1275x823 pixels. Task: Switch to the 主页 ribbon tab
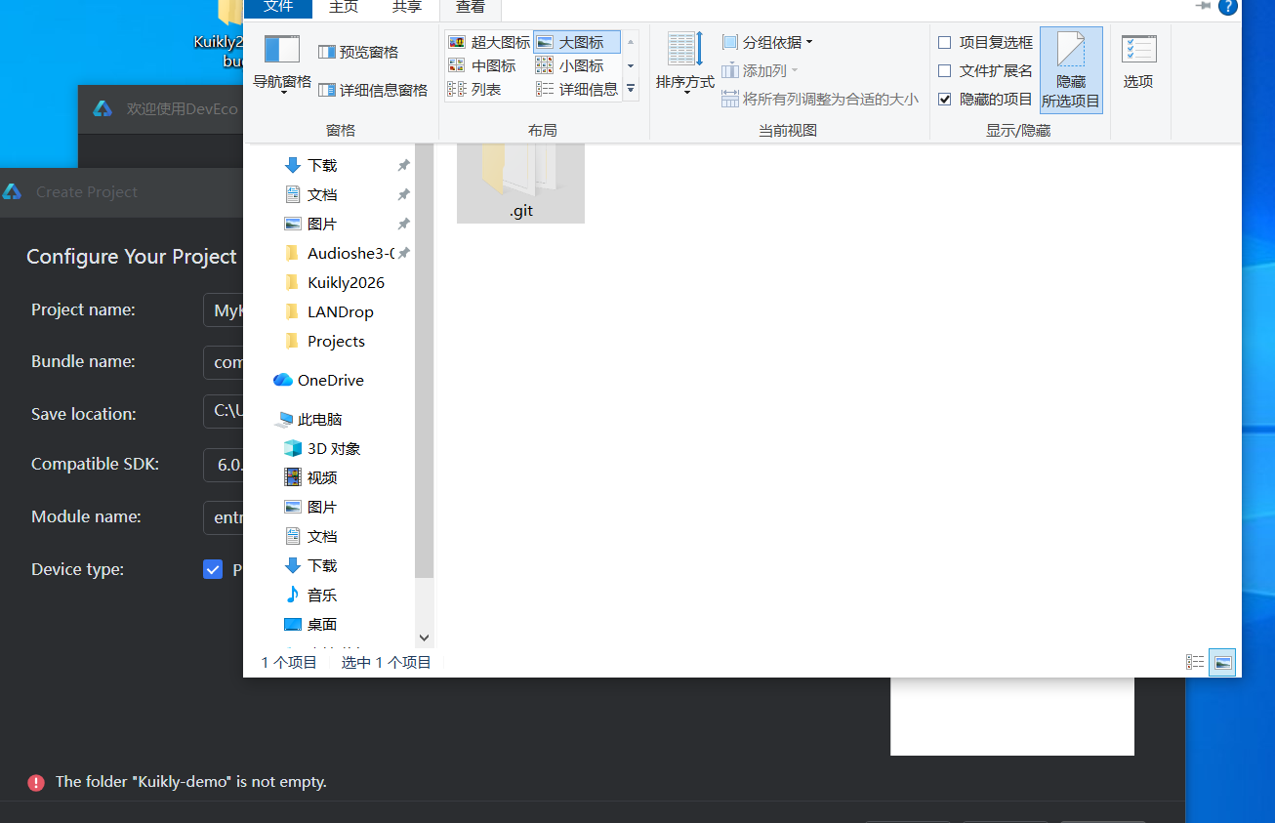point(344,8)
